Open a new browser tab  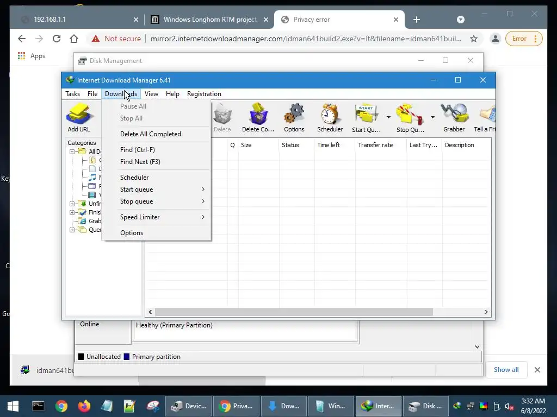pyautogui.click(x=417, y=20)
